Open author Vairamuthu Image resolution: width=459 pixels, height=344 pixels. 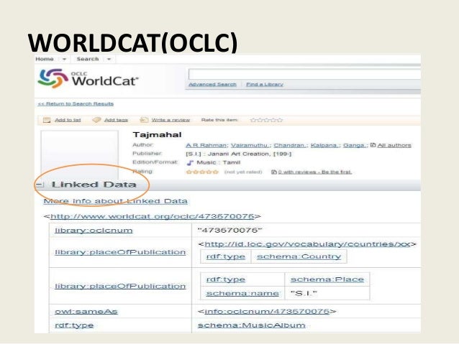(250, 145)
